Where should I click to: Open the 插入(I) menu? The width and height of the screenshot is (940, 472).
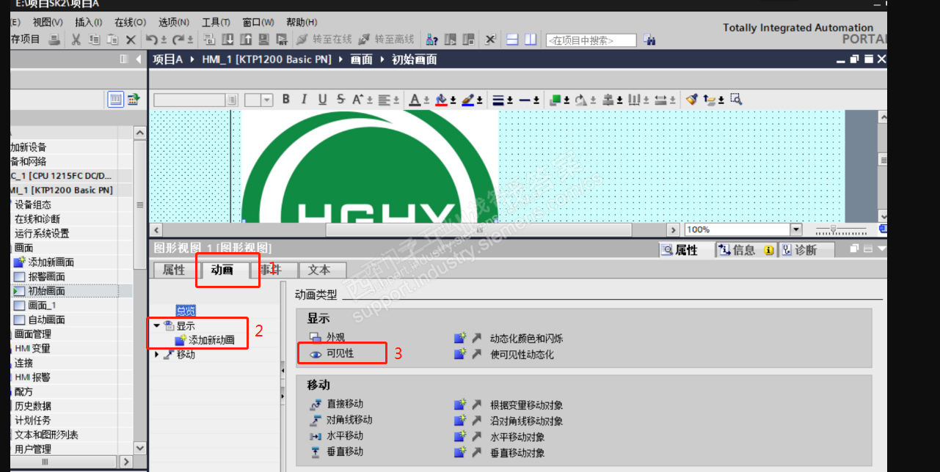click(x=89, y=22)
